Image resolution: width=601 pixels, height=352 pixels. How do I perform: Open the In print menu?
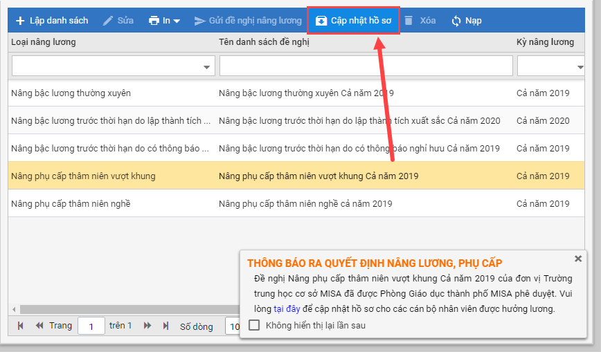[x=164, y=21]
